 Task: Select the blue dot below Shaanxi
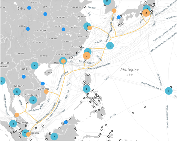[45, 14]
